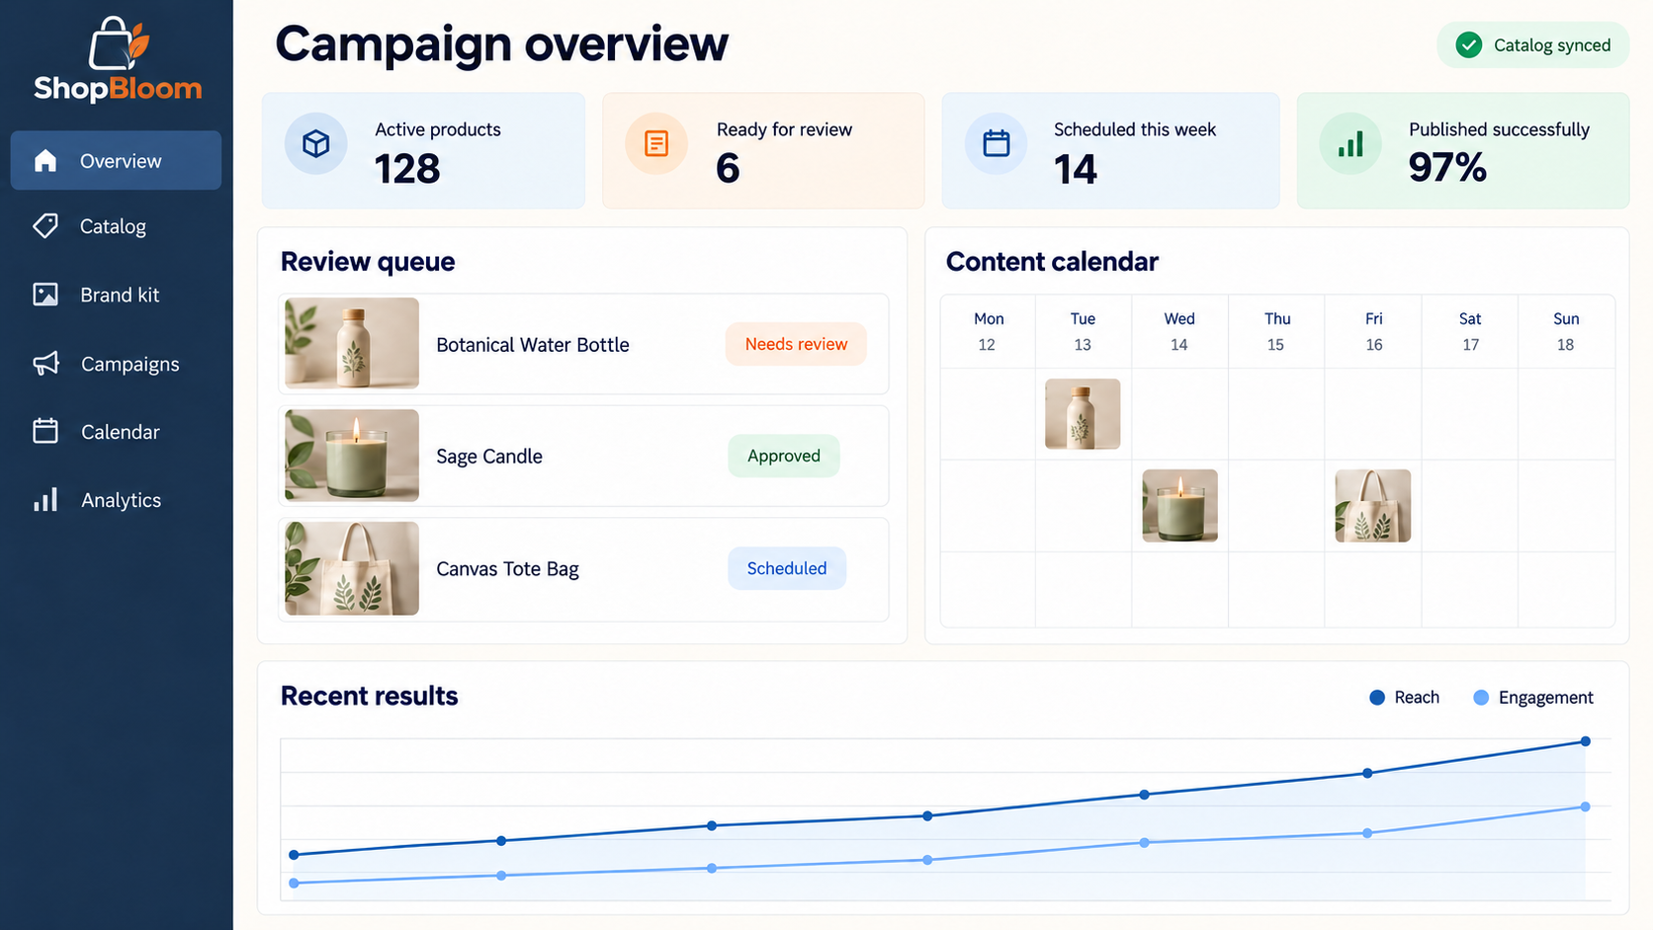The height and width of the screenshot is (930, 1653).
Task: Open Sage Candle thumbnail in review queue
Action: [352, 456]
